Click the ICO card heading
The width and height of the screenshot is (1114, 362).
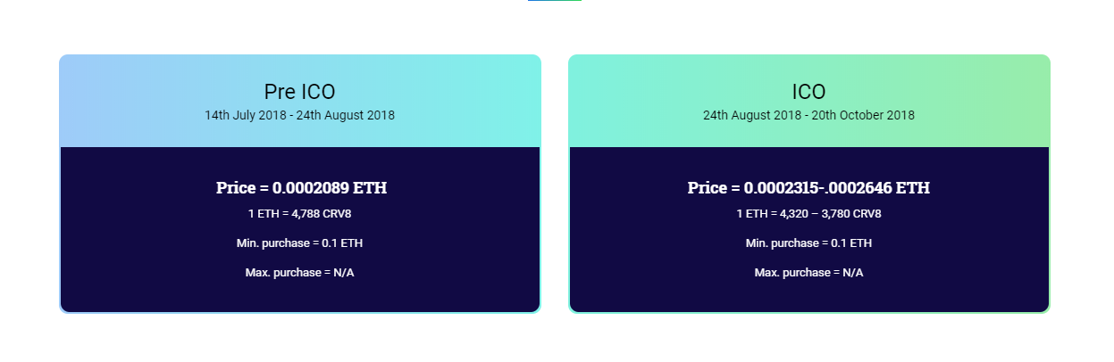[x=808, y=92]
